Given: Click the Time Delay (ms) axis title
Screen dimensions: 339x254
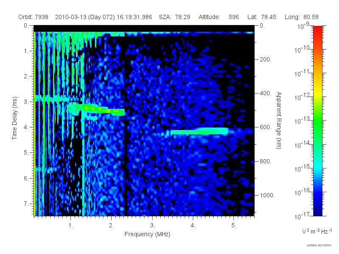Looking at the screenshot, I should click(x=14, y=118).
